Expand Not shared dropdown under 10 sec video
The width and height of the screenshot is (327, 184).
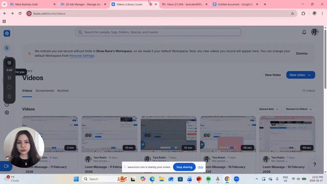tap(101, 161)
